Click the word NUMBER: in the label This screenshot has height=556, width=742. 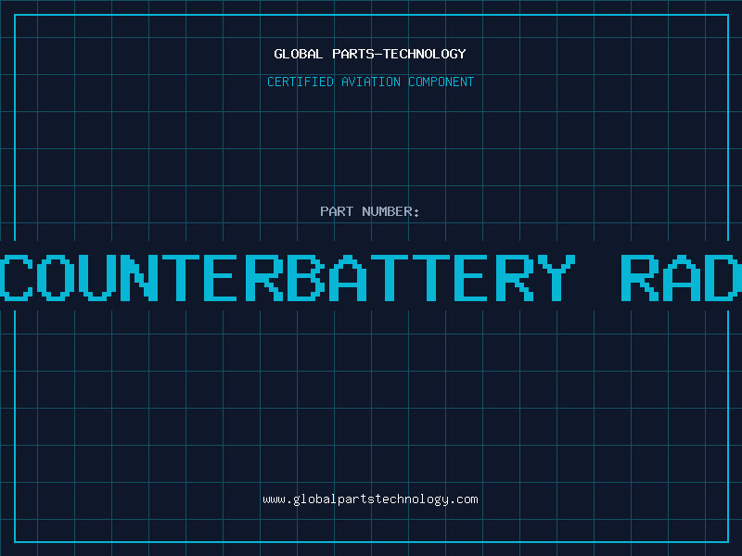coord(390,211)
